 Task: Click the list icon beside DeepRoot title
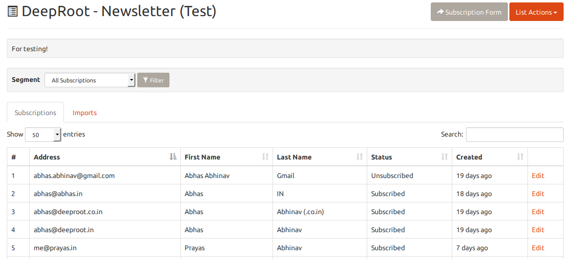pyautogui.click(x=12, y=12)
